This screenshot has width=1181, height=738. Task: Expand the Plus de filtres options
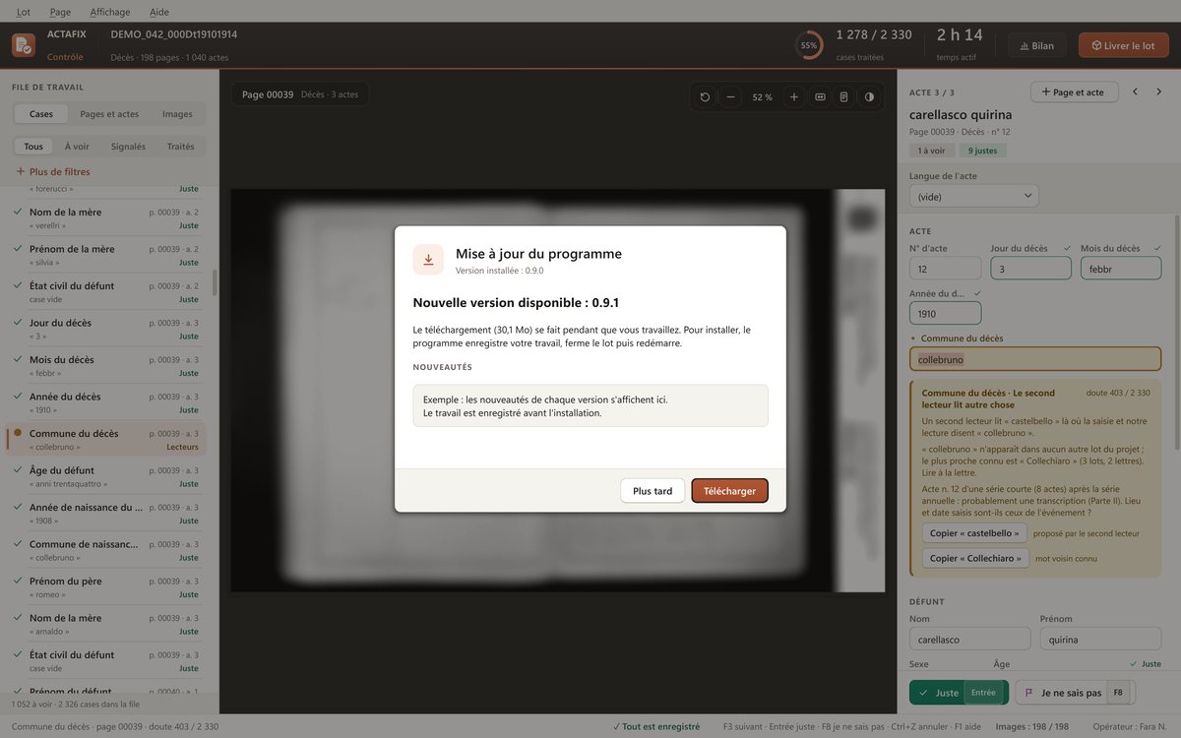53,171
